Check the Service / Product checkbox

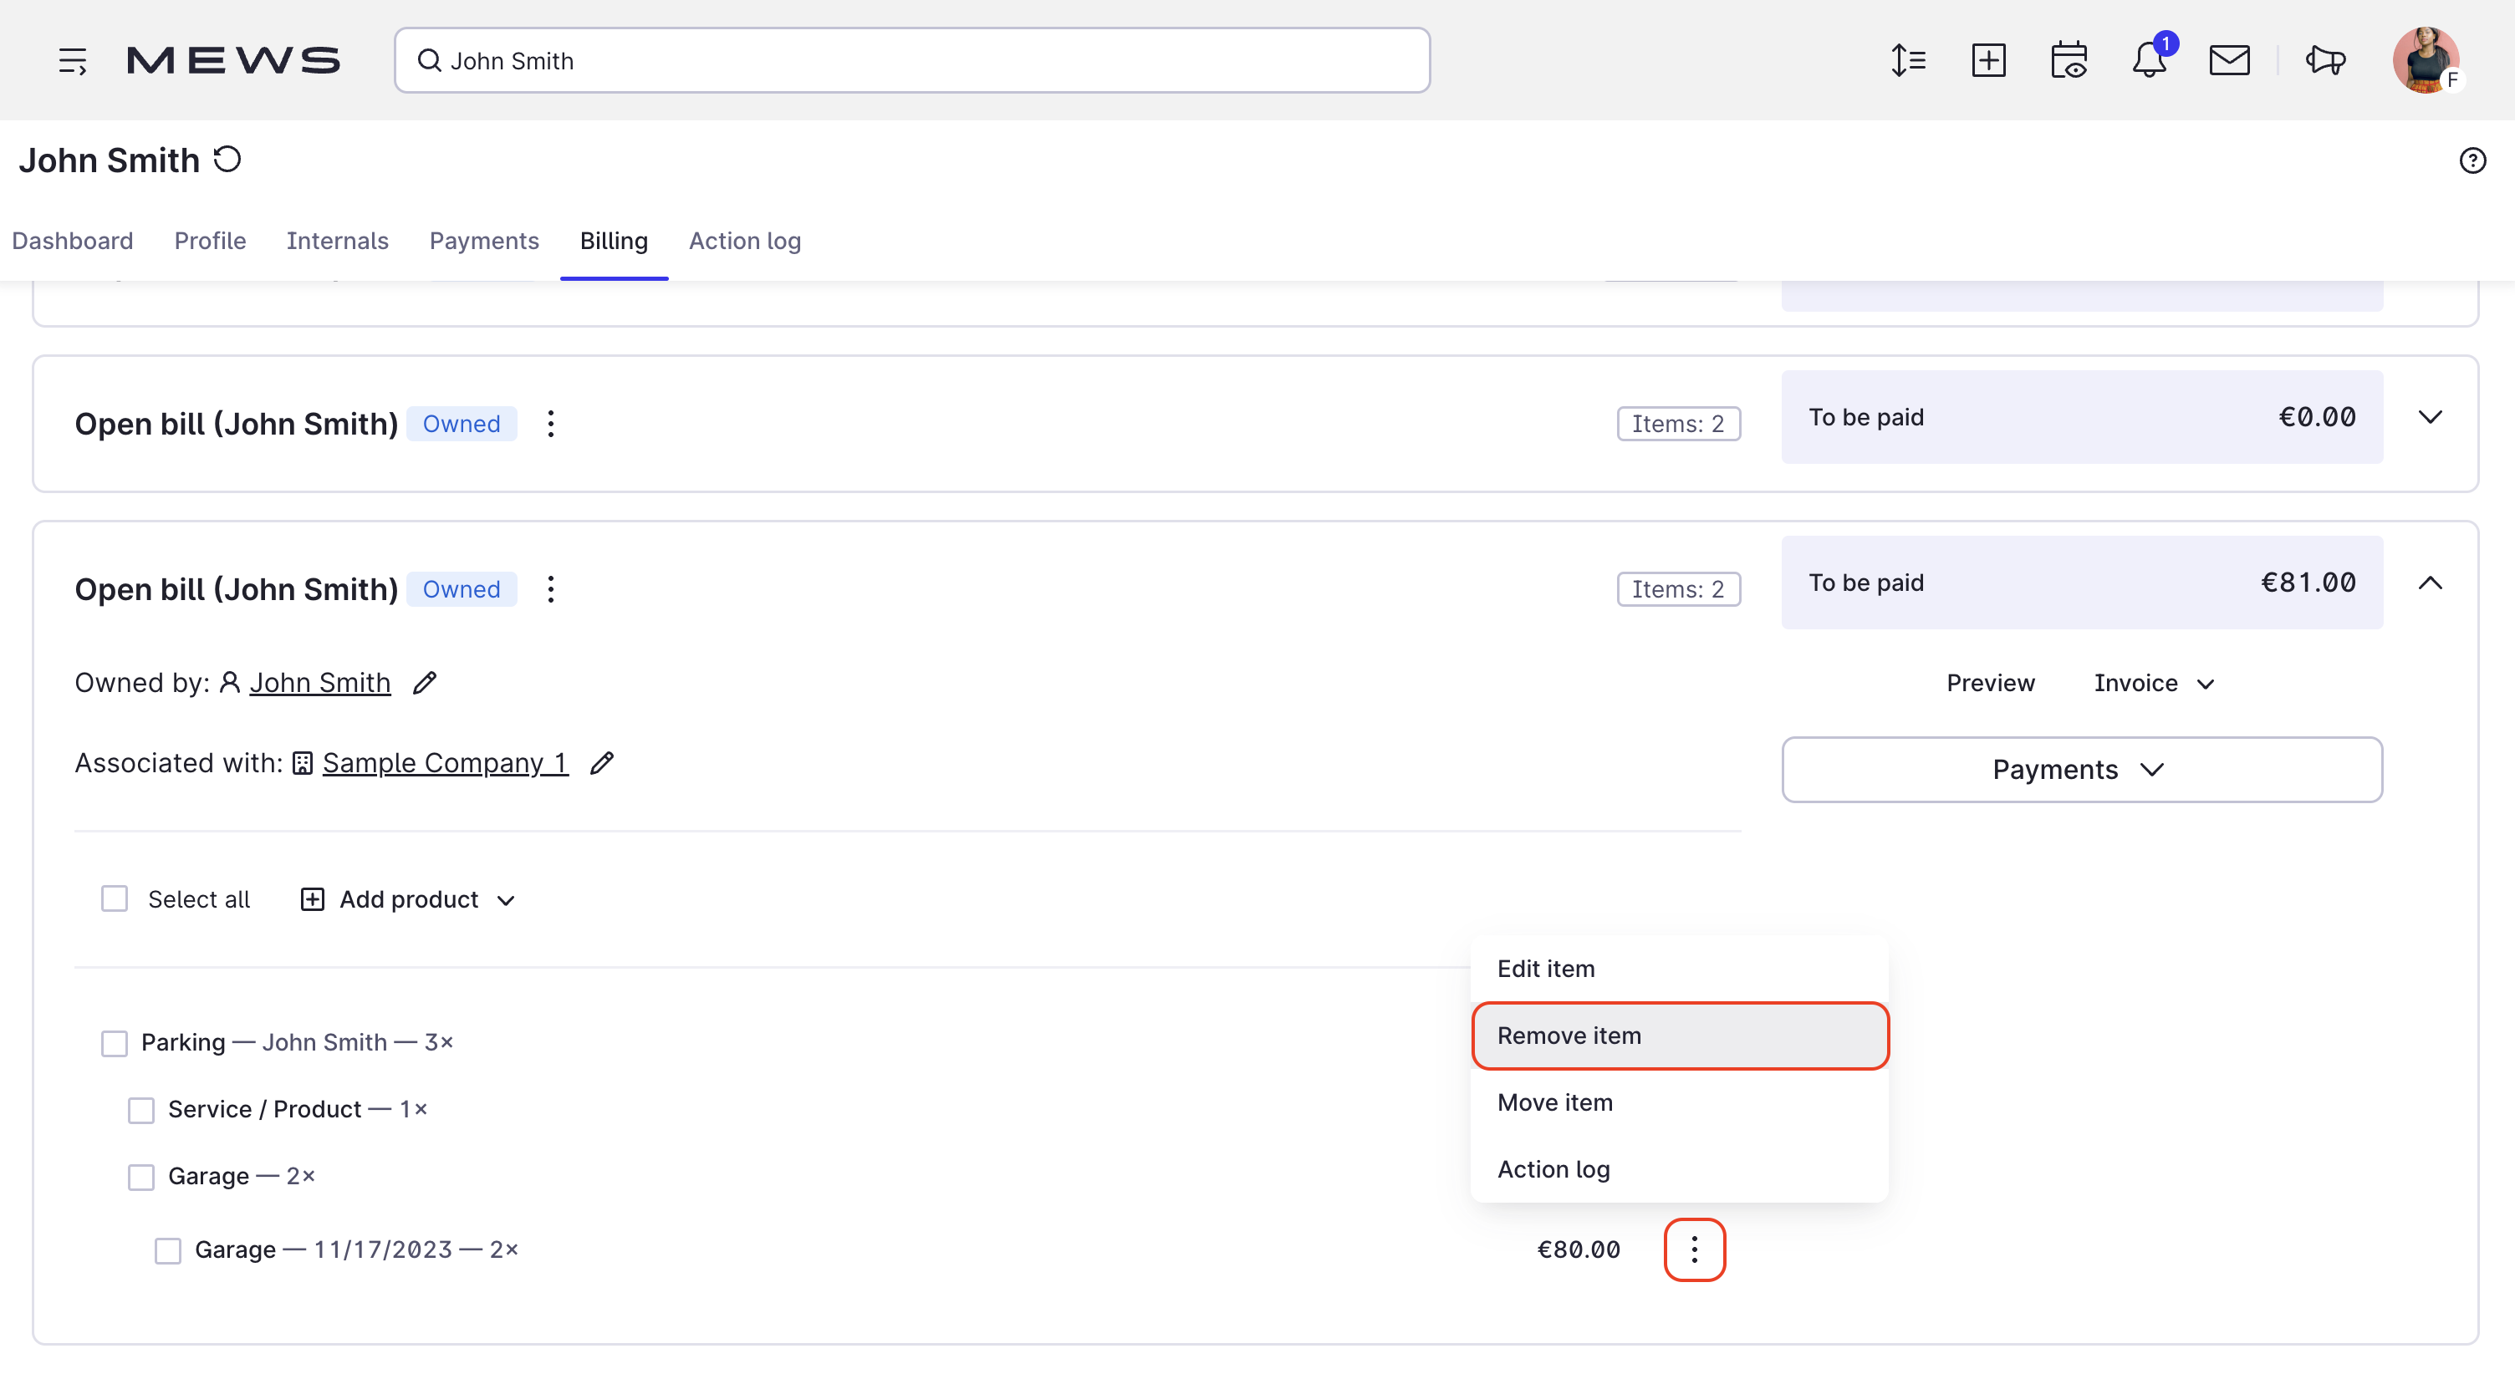tap(141, 1110)
